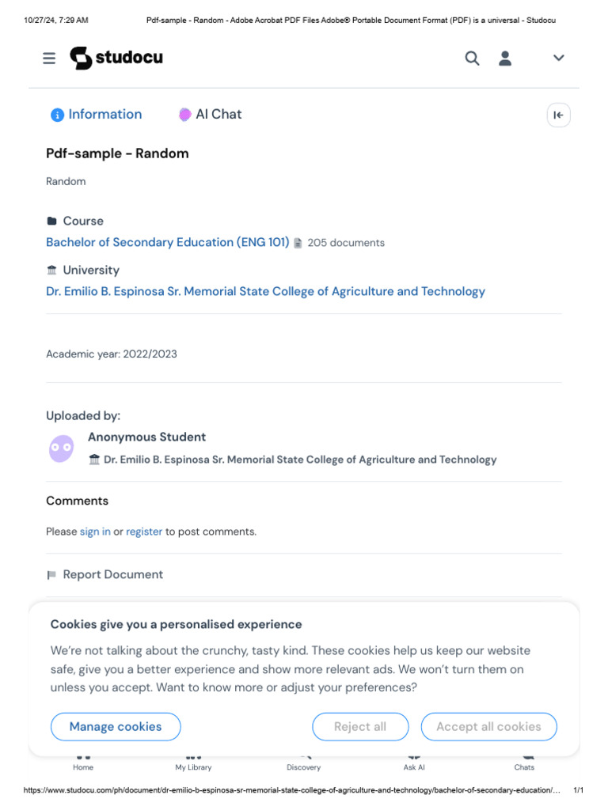Screen dimensions: 608x810
Task: Open Bachelor of Secondary Education course link
Action: pyautogui.click(x=168, y=243)
